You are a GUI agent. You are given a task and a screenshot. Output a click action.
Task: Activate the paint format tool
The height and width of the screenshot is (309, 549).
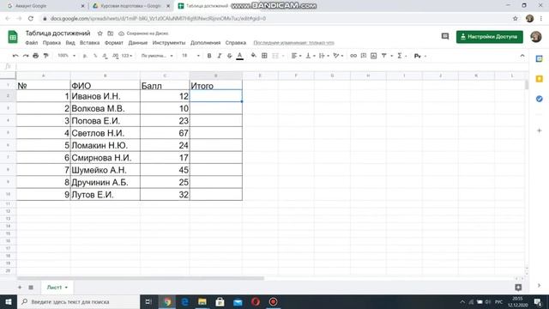(x=45, y=56)
